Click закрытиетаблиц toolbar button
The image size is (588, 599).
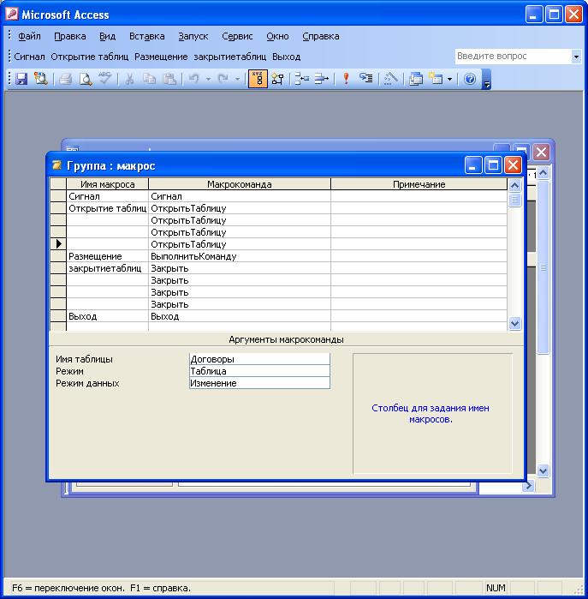point(230,57)
